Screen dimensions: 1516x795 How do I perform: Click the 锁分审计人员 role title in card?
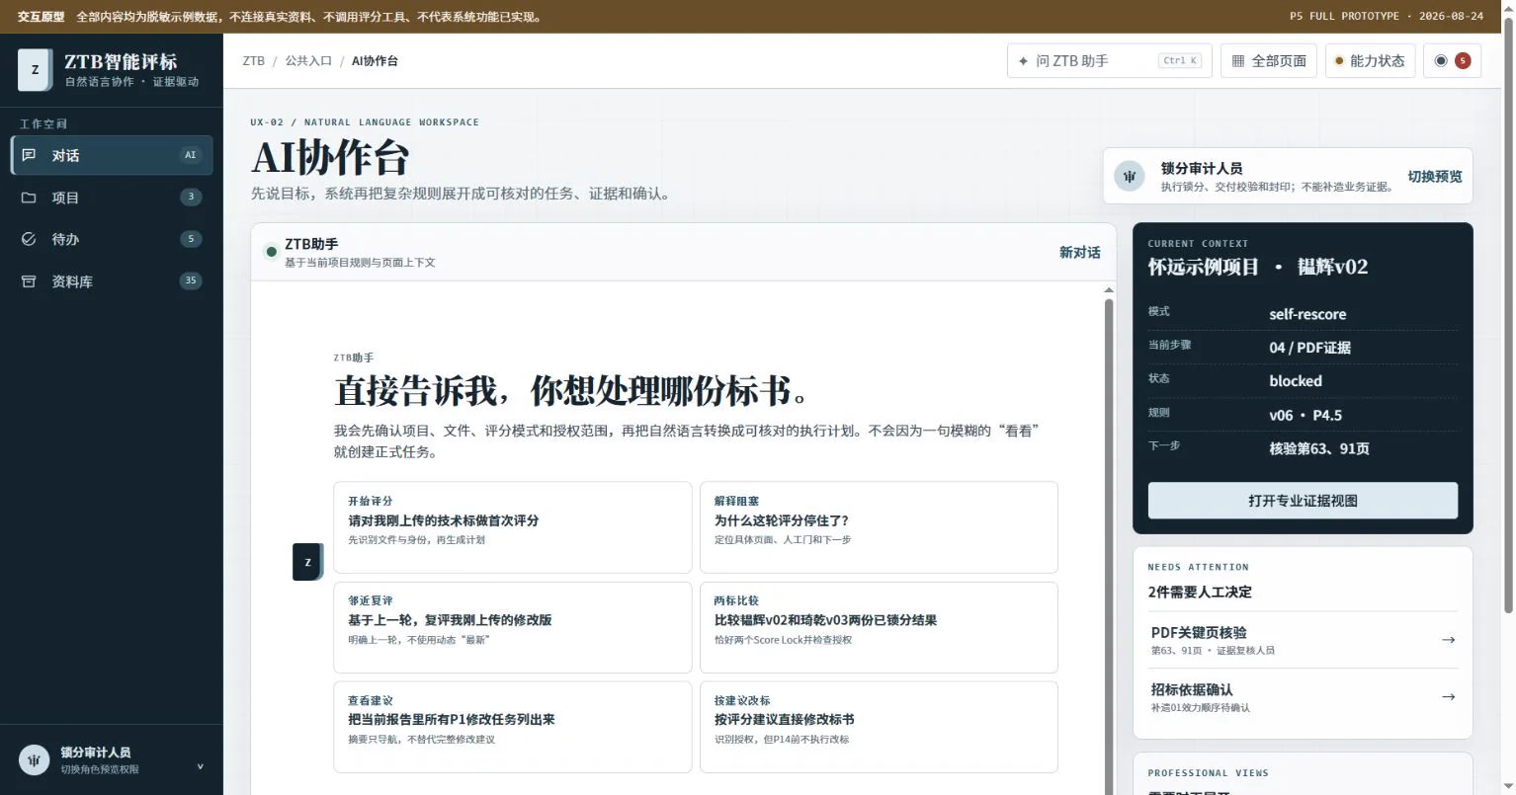[x=1201, y=168]
